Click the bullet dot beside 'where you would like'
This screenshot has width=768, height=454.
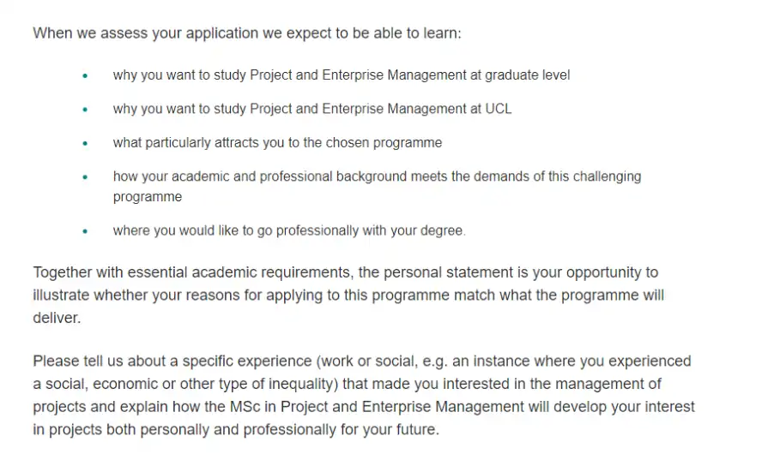(85, 231)
